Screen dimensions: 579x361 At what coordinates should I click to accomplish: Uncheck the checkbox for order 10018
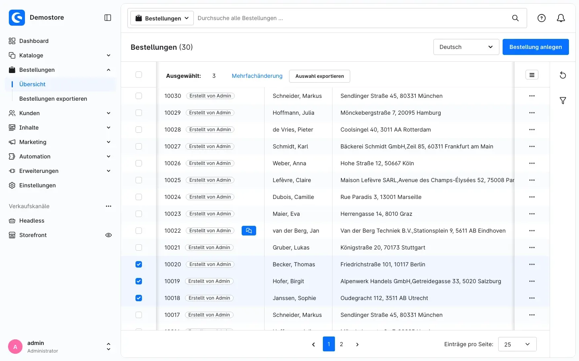point(139,298)
